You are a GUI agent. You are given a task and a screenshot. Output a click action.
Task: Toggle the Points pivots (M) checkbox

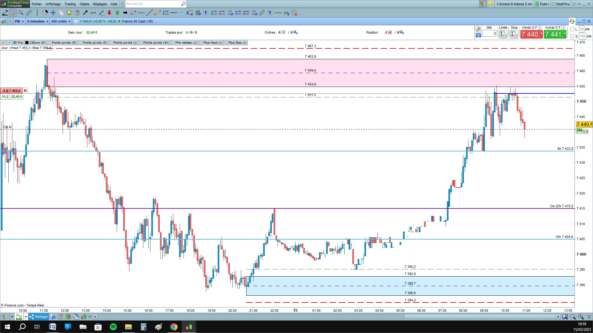[49, 43]
